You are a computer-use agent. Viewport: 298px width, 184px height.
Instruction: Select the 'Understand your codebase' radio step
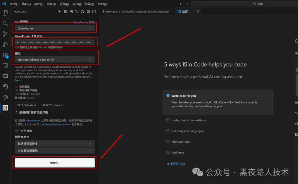pyautogui.click(x=168, y=120)
